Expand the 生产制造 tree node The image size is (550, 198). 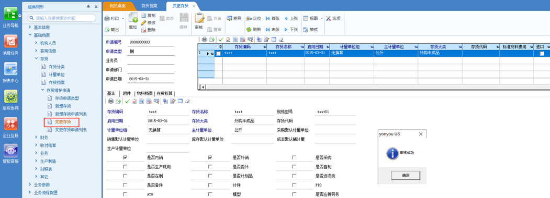pyautogui.click(x=36, y=161)
